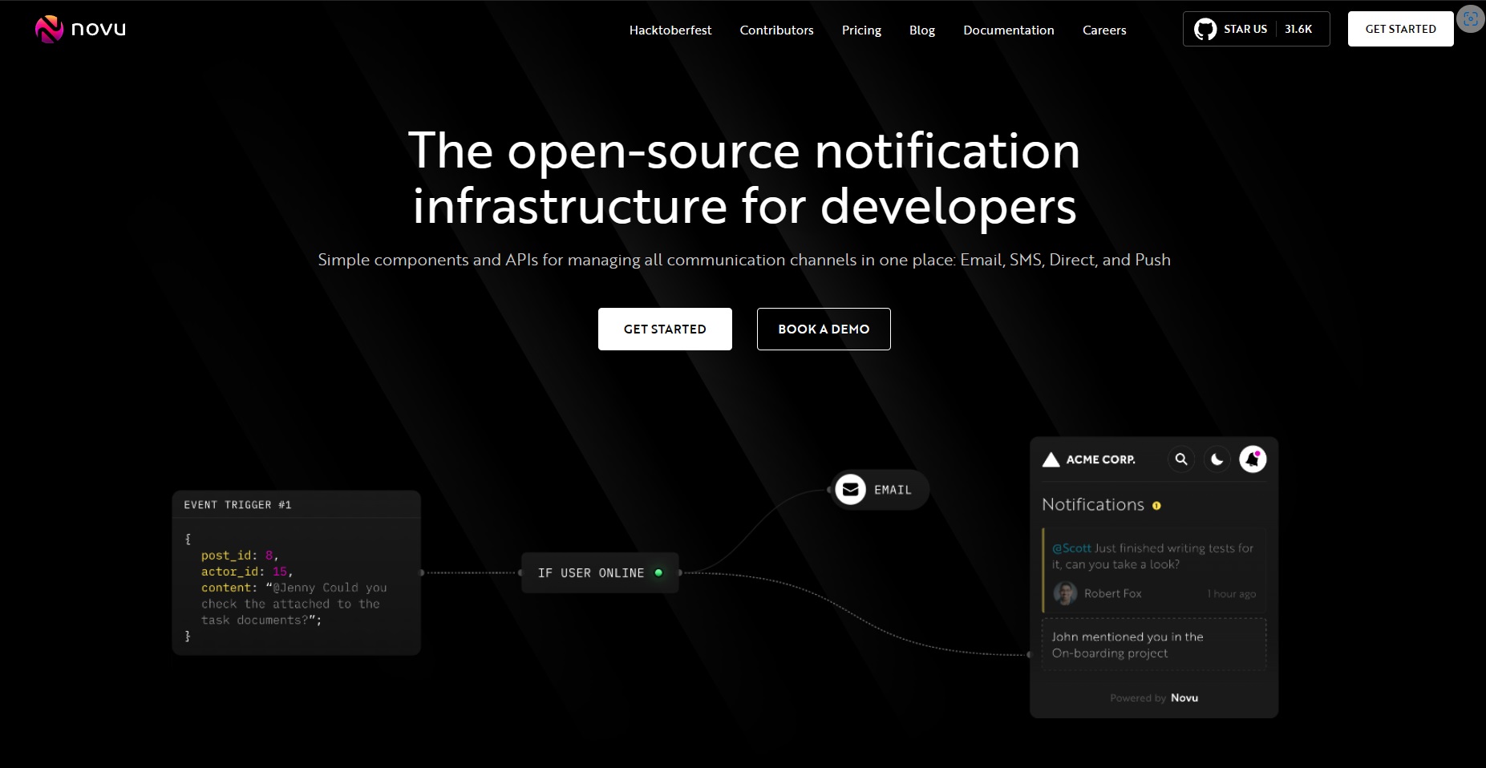Click Get Started in the header
The image size is (1486, 768).
[1400, 29]
